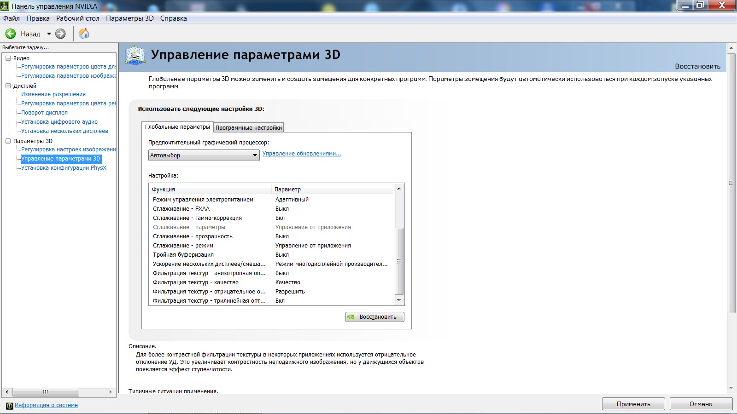Click the Применить button
This screenshot has width=737, height=414.
coord(633,404)
